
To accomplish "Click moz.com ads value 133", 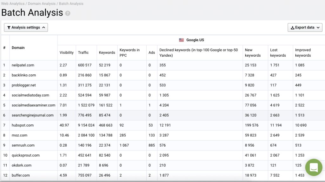I will coord(151,135).
